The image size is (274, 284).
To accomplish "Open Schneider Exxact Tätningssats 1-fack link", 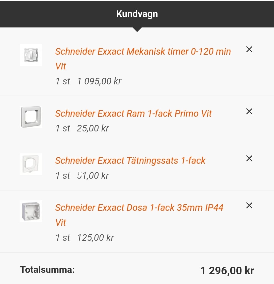I will click(130, 161).
